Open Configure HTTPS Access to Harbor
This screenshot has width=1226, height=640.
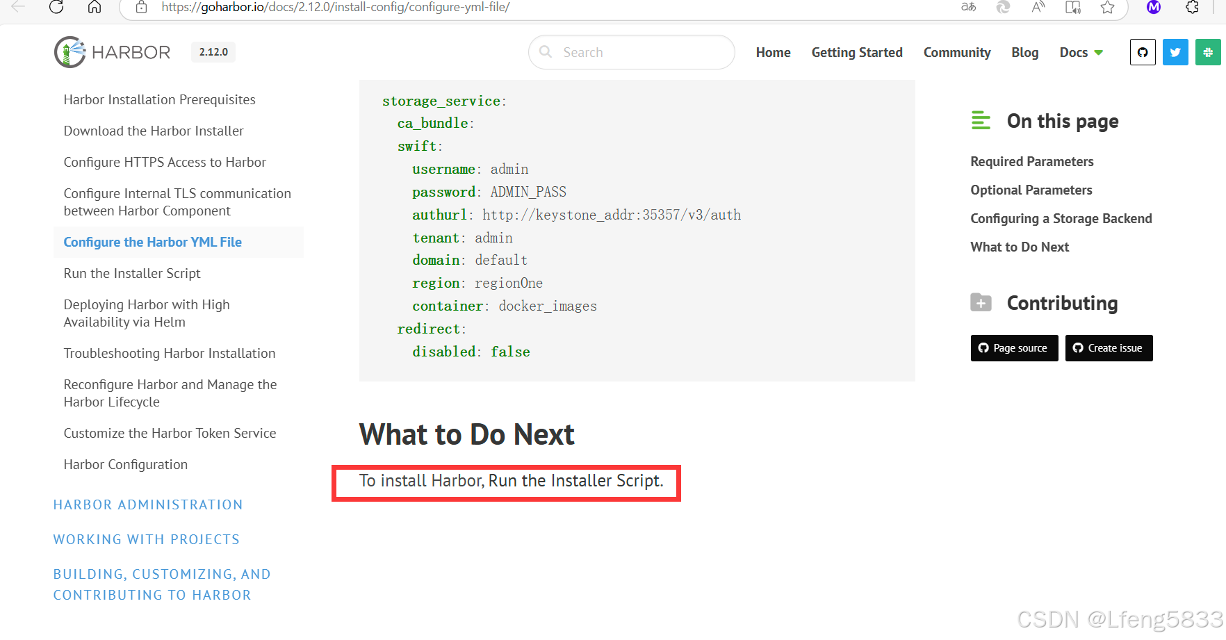(165, 162)
